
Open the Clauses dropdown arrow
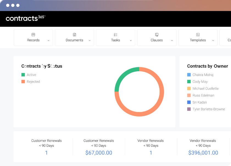pyautogui.click(x=172, y=41)
